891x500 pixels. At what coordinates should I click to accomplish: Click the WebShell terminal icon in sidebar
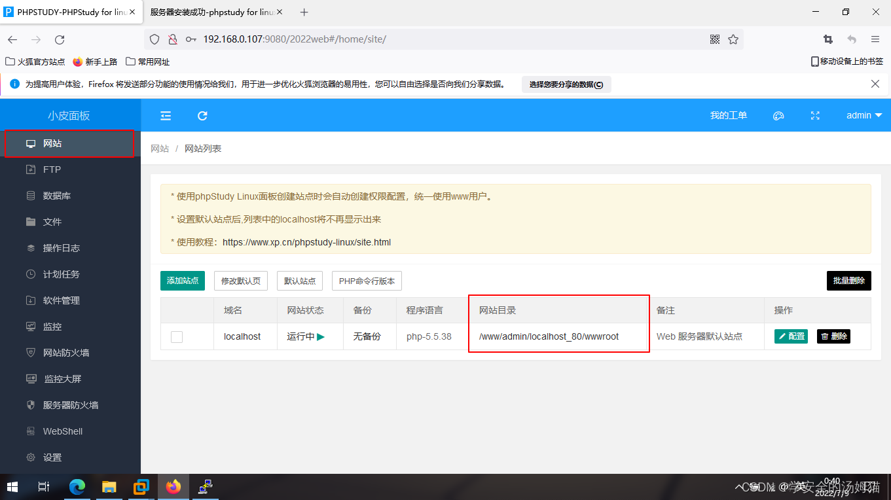click(30, 431)
